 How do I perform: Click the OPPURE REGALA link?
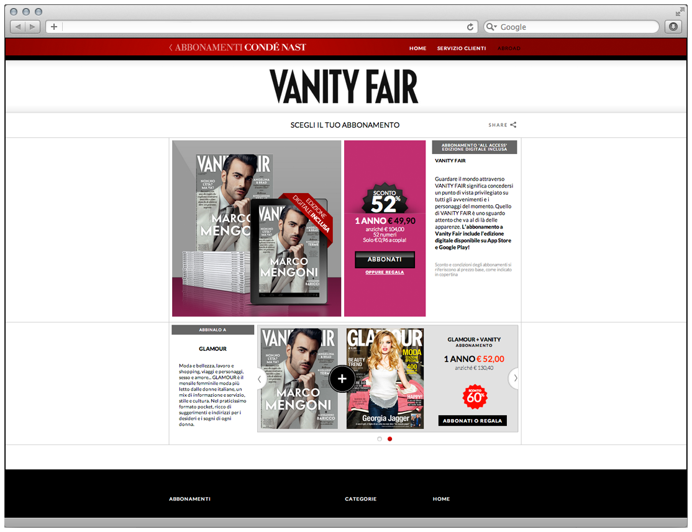385,273
